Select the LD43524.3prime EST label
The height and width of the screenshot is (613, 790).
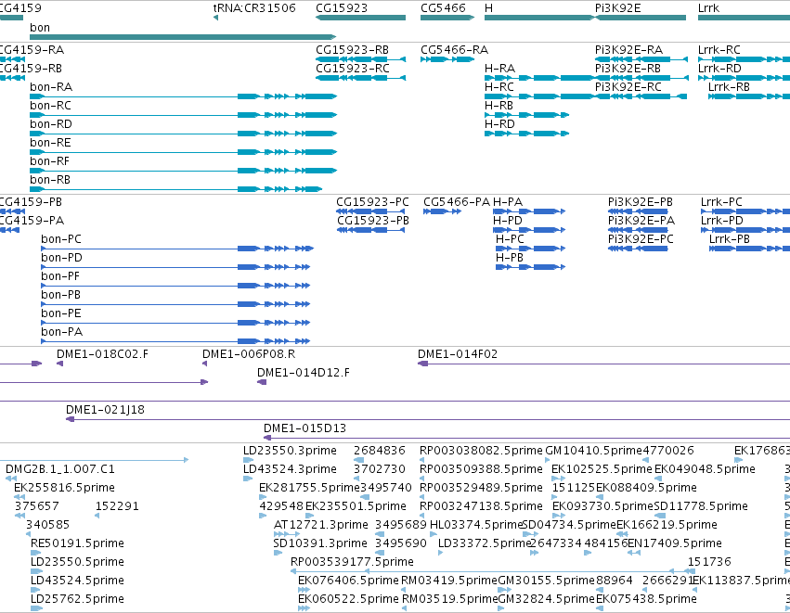click(290, 469)
